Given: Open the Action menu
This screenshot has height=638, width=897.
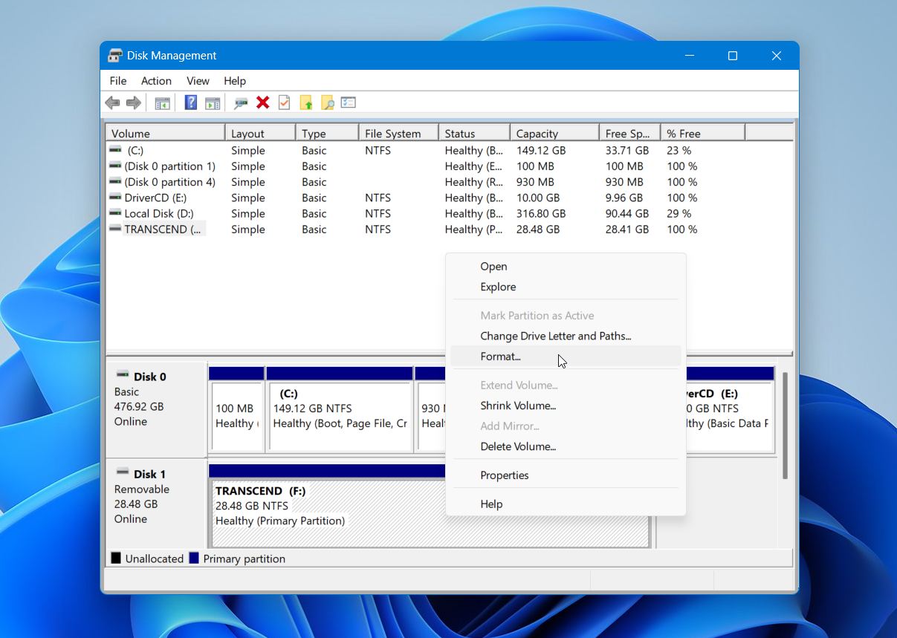Looking at the screenshot, I should [x=156, y=81].
